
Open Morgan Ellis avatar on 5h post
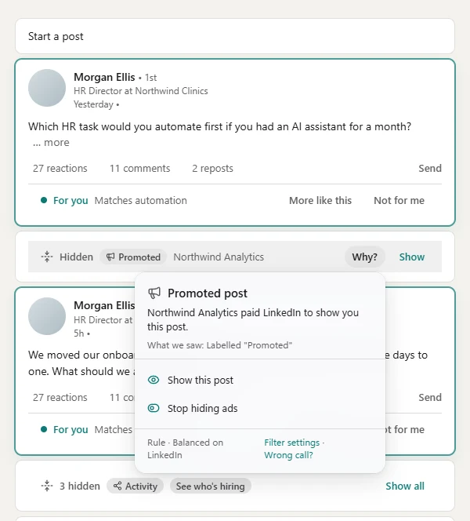click(47, 316)
